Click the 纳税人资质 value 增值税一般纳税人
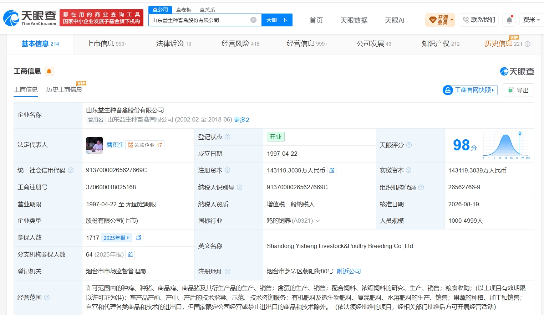544x315 pixels. click(x=291, y=205)
